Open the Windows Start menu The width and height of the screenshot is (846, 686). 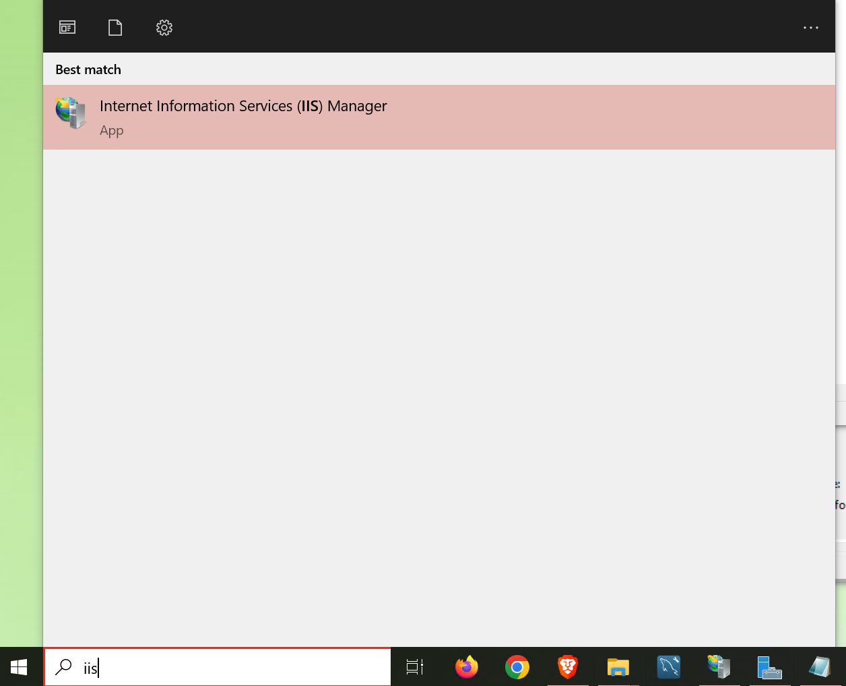click(18, 666)
